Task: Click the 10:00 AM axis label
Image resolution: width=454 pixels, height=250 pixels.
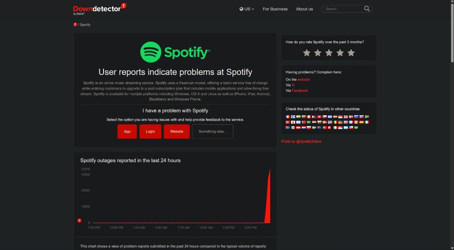Action: pyautogui.click(x=206, y=228)
